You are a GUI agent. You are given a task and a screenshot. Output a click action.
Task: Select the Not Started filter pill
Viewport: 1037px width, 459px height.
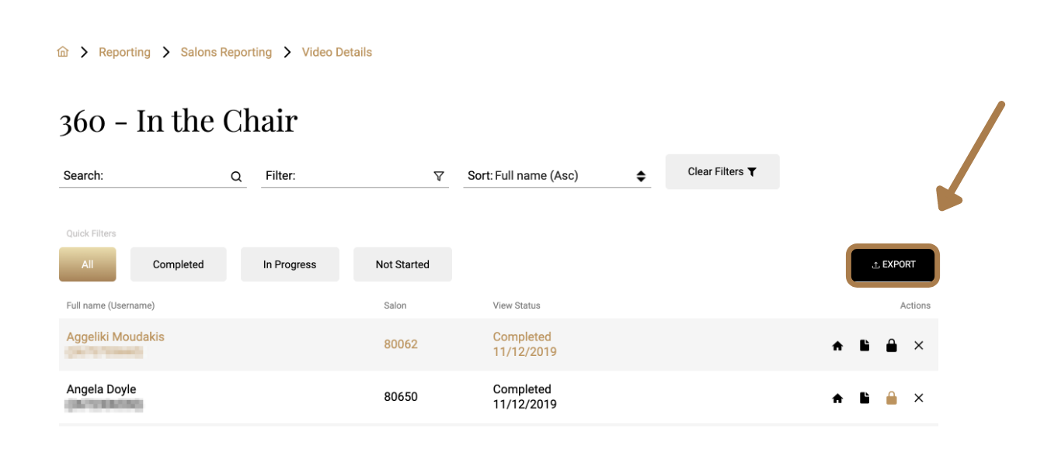point(402,264)
